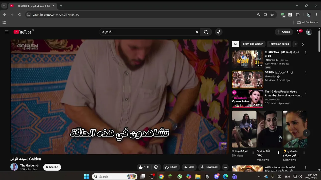This screenshot has height=180, width=321.
Task: Open the Epic Games taskbar icon
Action: 207,177
